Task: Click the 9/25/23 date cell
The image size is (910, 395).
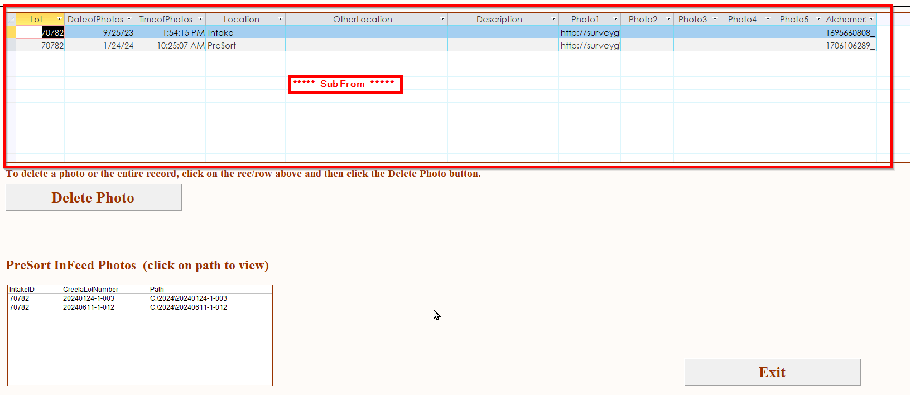Action: [99, 32]
